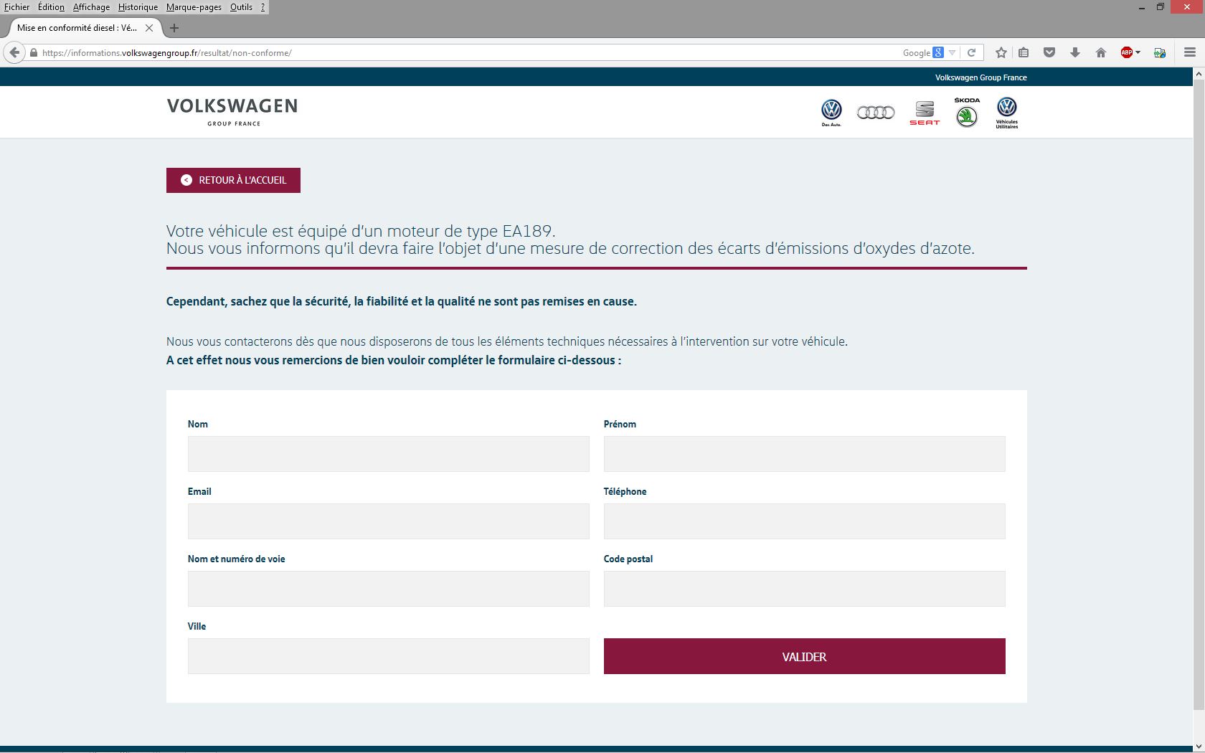Image resolution: width=1205 pixels, height=753 pixels.
Task: Click the 'Nous vous contacterons dès que' paragraph
Action: pos(507,341)
